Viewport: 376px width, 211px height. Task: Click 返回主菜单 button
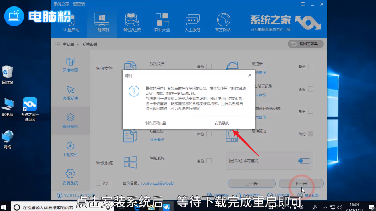pos(306,44)
